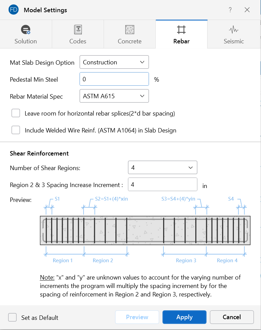Enable leave room for horizontal rebar splices
The height and width of the screenshot is (330, 261).
(16, 113)
